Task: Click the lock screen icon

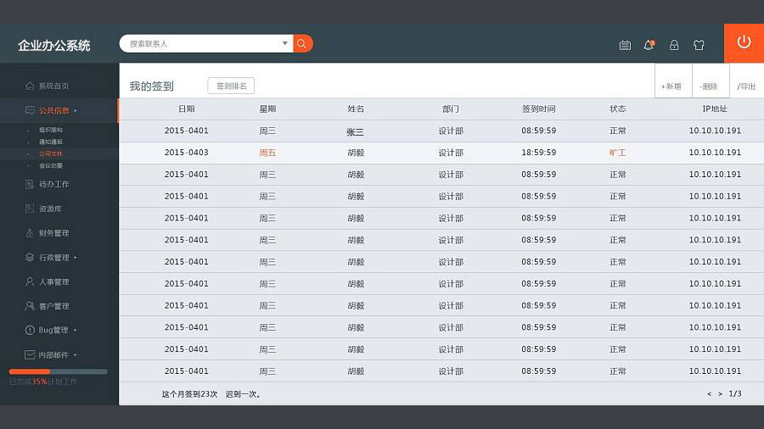Action: tap(674, 45)
